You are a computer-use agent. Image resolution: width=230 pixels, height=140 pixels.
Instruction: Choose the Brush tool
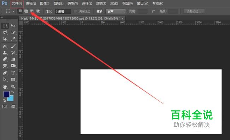[13, 46]
